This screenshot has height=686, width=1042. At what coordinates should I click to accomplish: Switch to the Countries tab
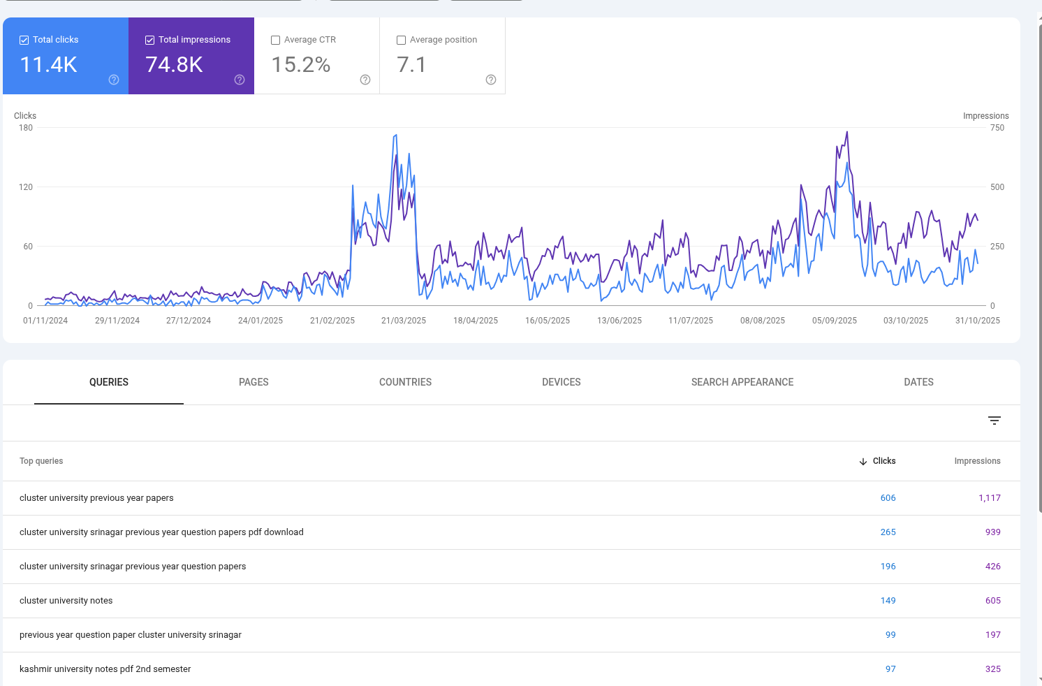point(405,382)
